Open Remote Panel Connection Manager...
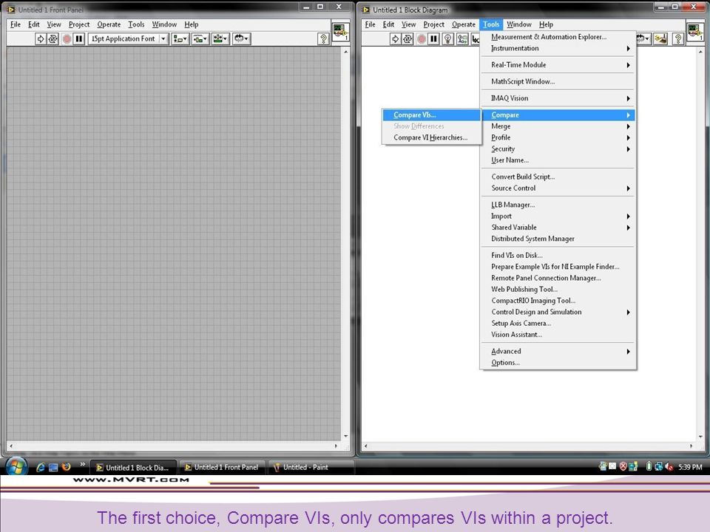The width and height of the screenshot is (710, 532). click(x=558, y=279)
